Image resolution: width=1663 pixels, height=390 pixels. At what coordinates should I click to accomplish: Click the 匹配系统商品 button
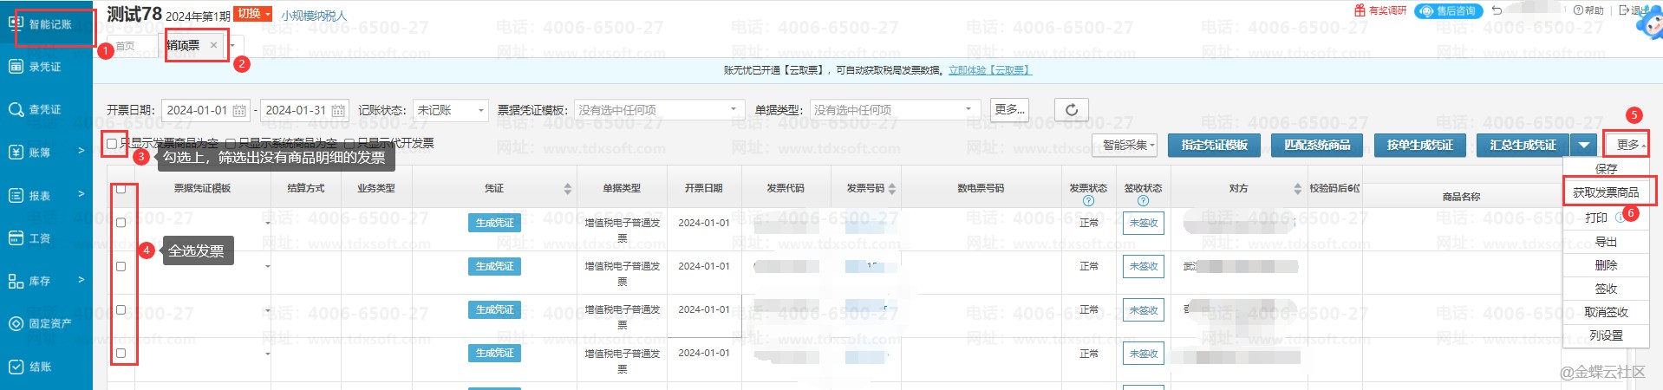coord(1316,146)
